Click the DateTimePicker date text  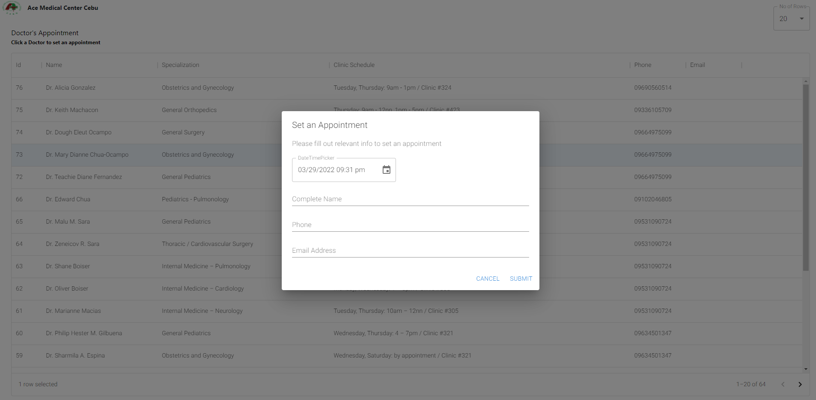click(x=332, y=170)
